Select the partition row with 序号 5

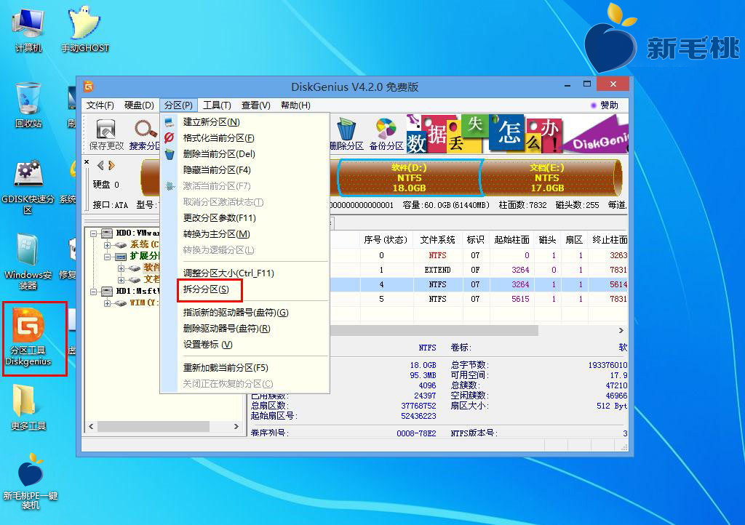(x=479, y=299)
